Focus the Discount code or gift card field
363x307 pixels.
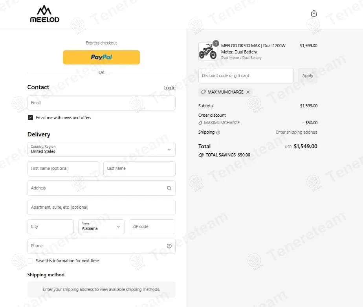click(x=246, y=75)
